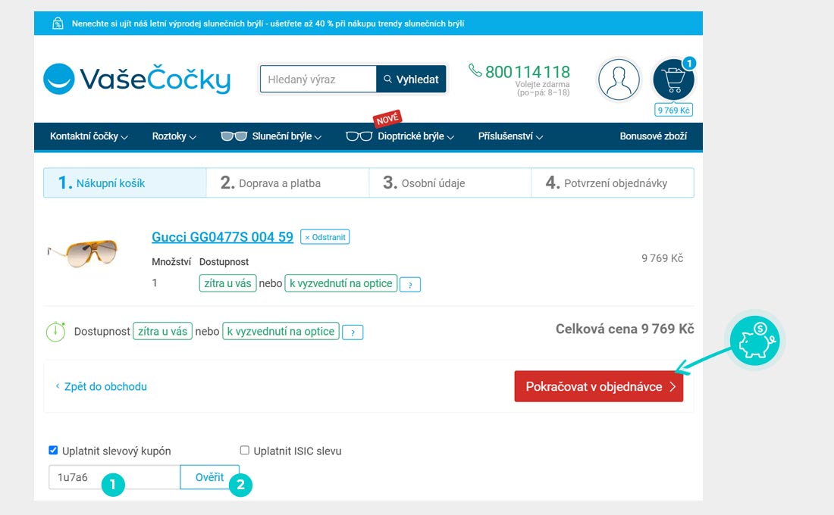Select step 3 Osobní údaje tab
Viewport: 834px width, 515px height.
pos(450,183)
